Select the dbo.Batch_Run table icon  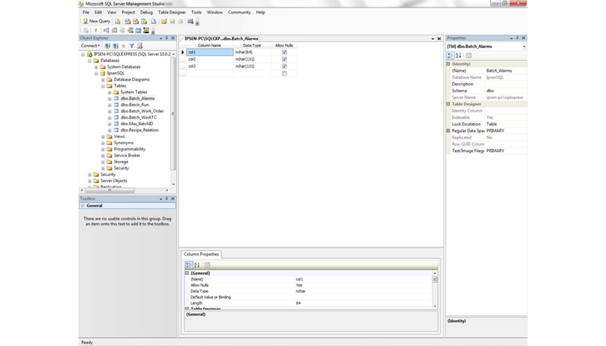coord(116,105)
